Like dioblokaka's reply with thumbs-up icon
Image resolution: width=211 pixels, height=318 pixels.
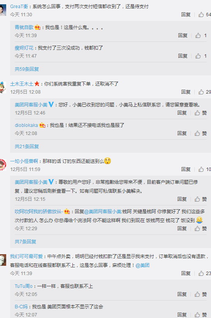click(x=197, y=133)
